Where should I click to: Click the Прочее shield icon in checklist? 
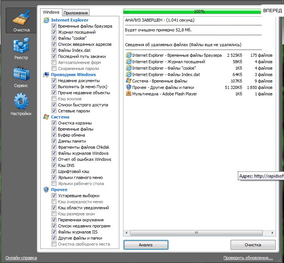pos(46,190)
